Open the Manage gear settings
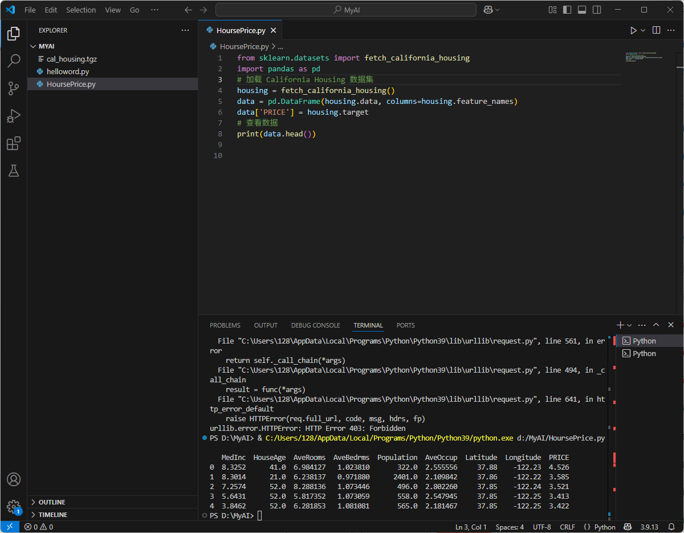684x533 pixels. (14, 506)
